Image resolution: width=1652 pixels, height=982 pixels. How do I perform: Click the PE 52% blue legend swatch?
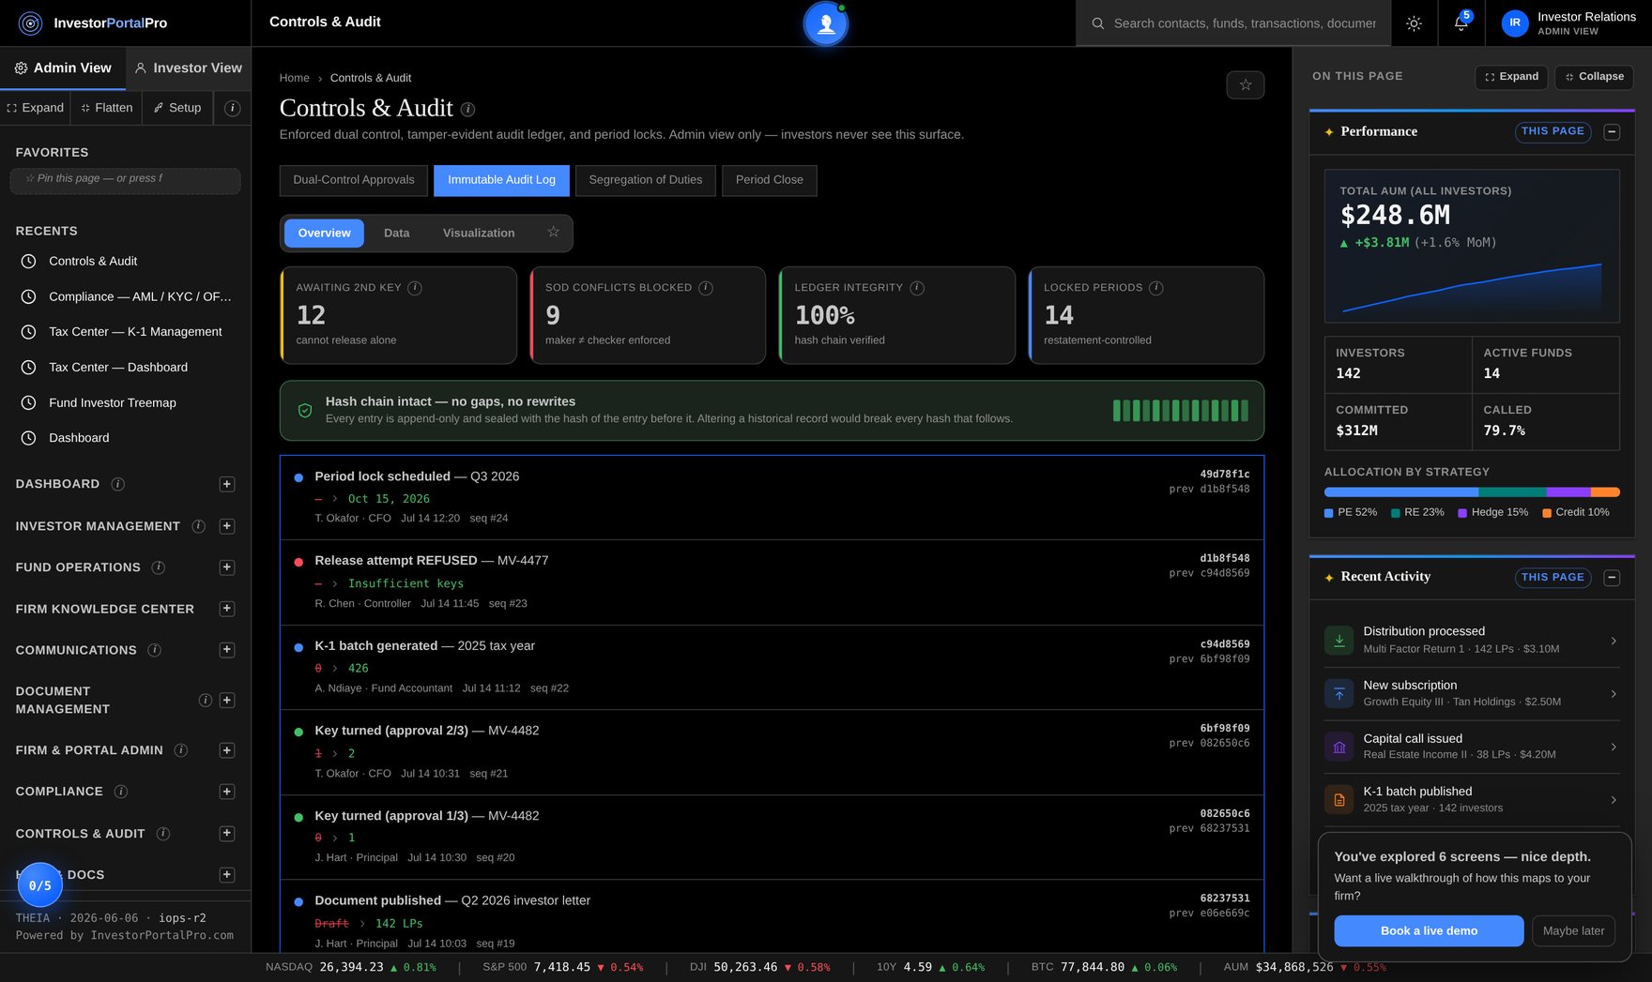tap(1328, 513)
